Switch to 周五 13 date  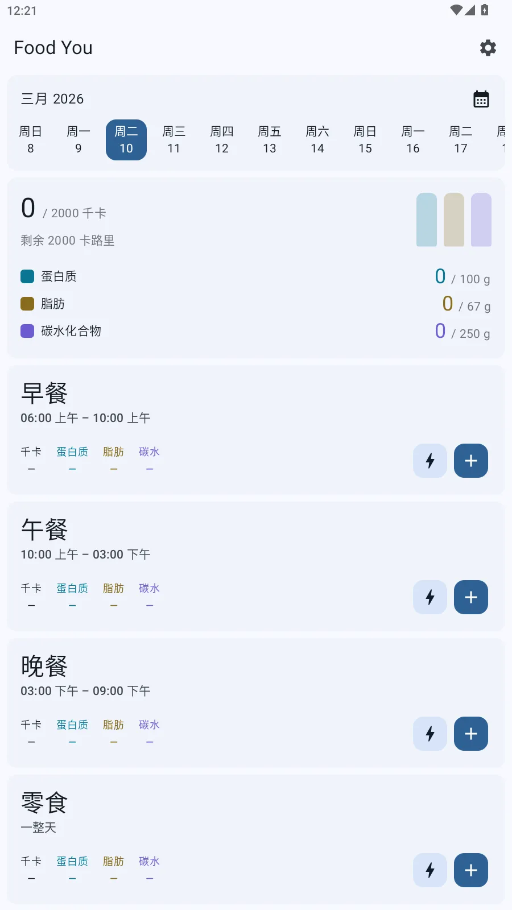[270, 140]
